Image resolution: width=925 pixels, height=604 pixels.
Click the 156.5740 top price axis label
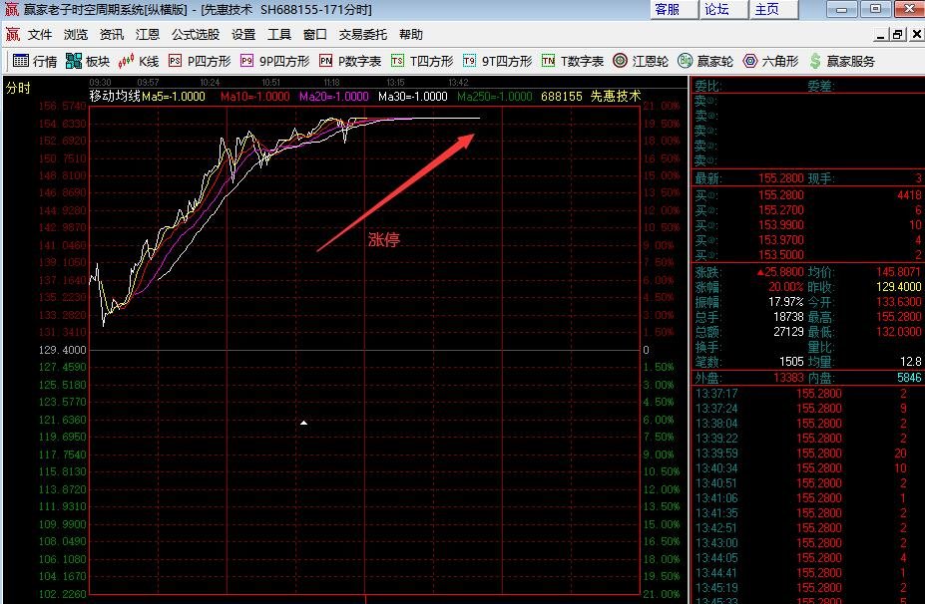[63, 106]
